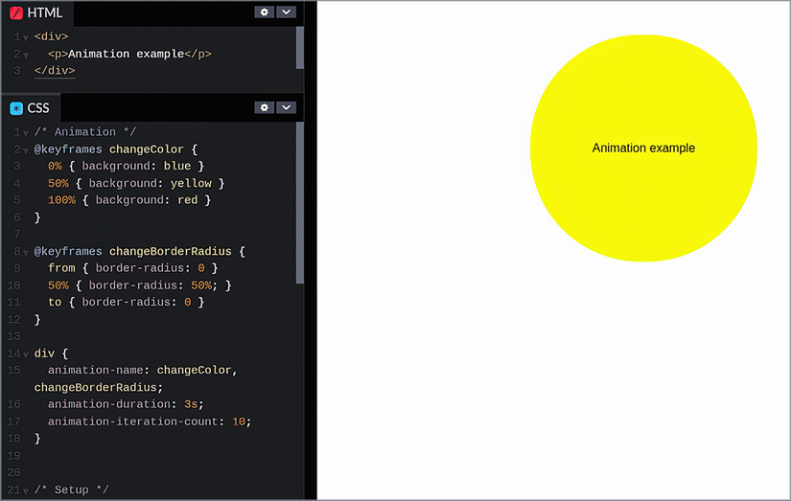Click the '/* Setup */' comment
The height and width of the screenshot is (501, 791).
click(71, 490)
